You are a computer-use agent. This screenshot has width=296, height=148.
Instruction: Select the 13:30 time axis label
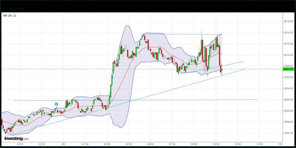pyautogui.click(x=259, y=144)
